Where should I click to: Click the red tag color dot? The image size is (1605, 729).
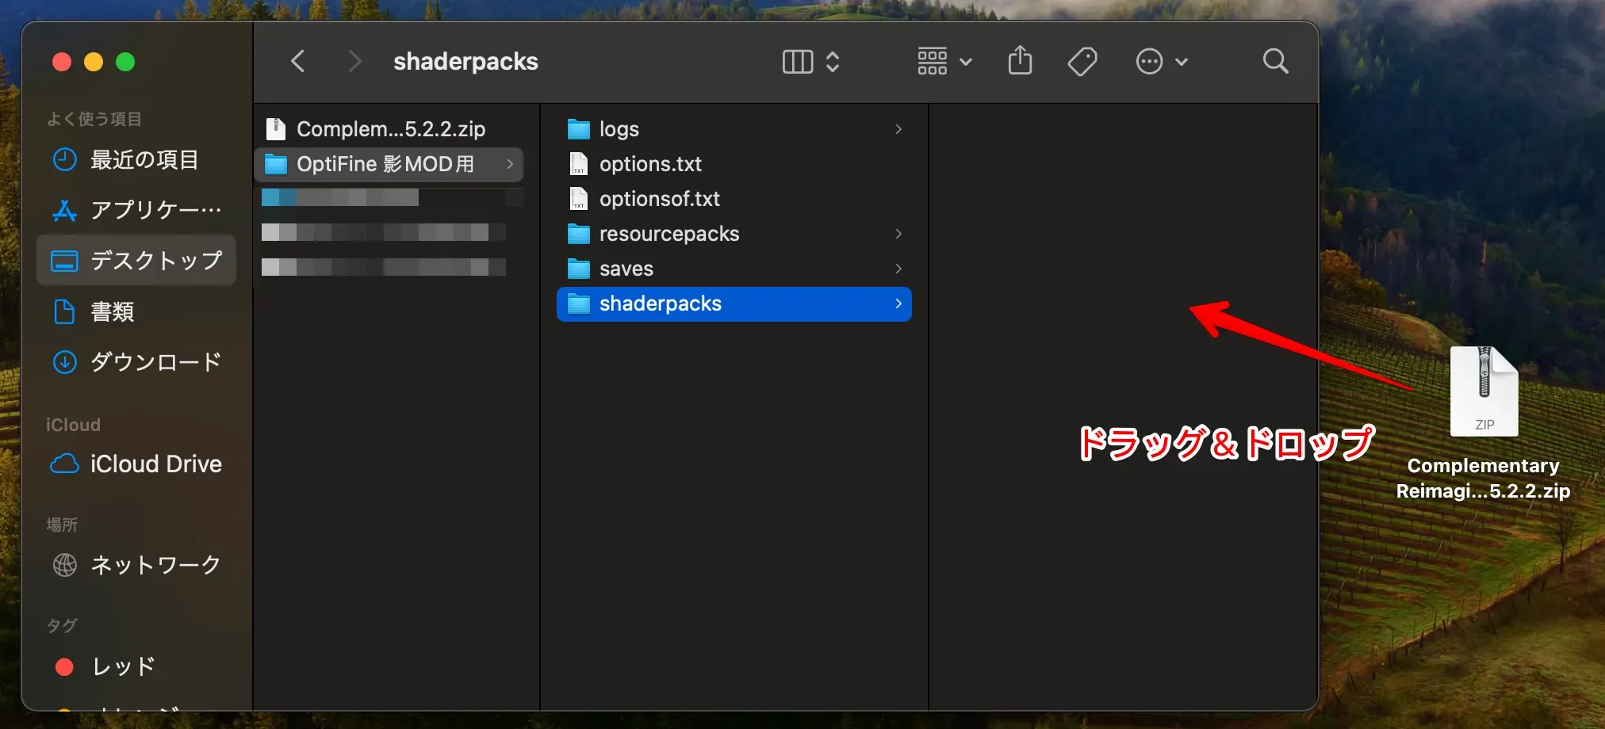pyautogui.click(x=64, y=667)
